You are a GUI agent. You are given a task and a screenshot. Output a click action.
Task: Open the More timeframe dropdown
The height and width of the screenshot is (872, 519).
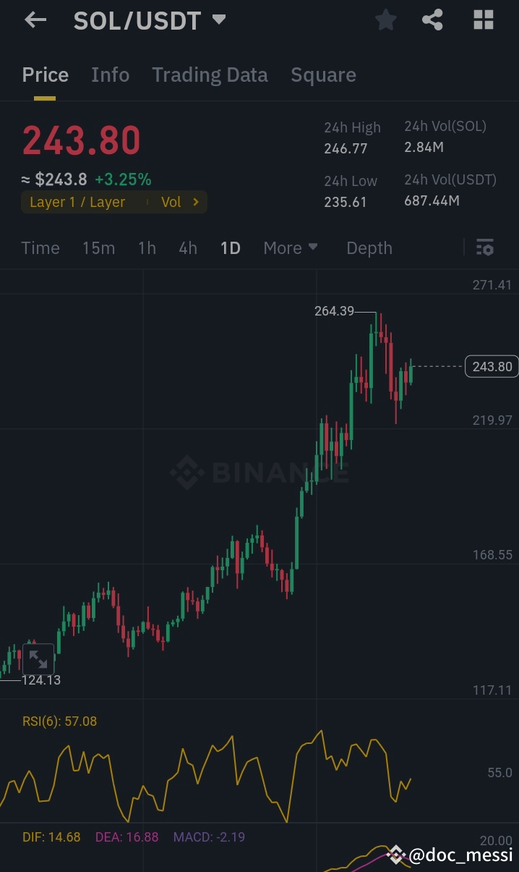click(x=290, y=247)
